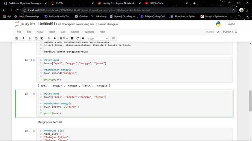Open the Cell menu
252x141 pixels.
(x=63, y=32)
